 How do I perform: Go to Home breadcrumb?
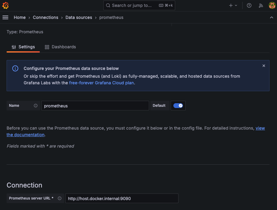20,17
